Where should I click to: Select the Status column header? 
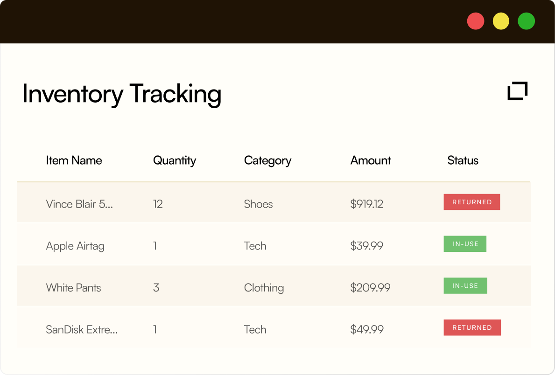tap(463, 160)
